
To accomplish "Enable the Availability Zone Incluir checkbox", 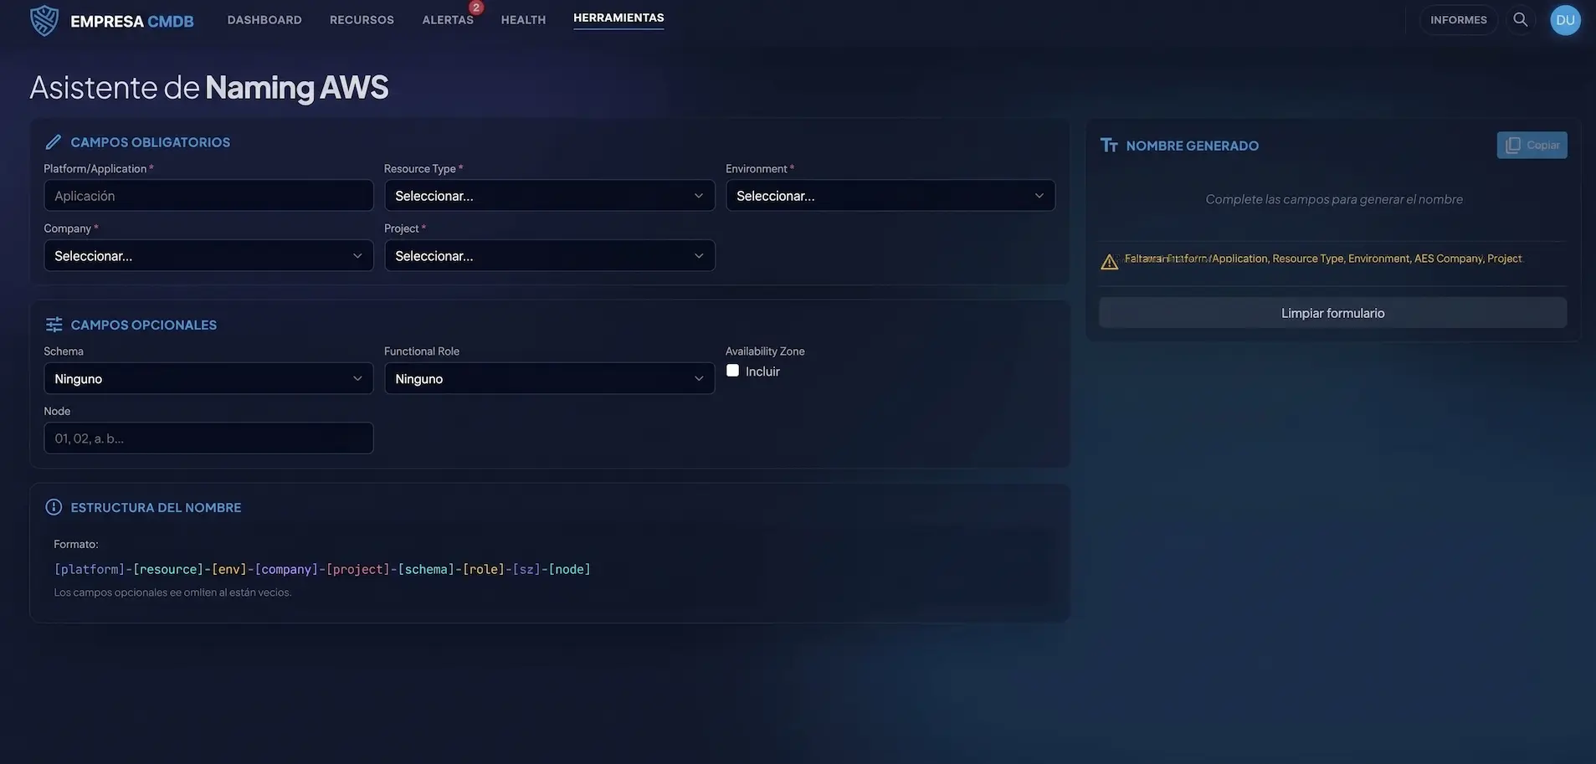I will [x=732, y=371].
